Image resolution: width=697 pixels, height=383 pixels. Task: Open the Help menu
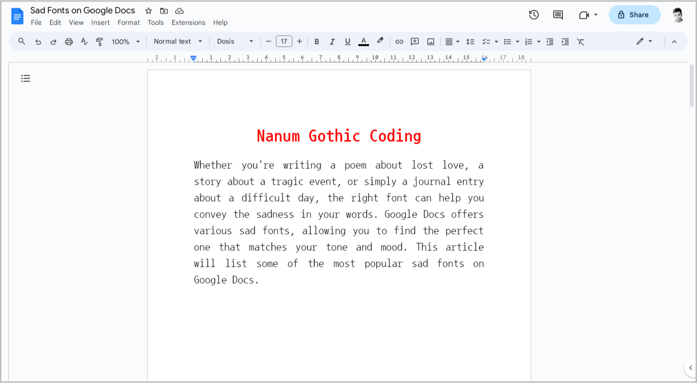pos(220,23)
